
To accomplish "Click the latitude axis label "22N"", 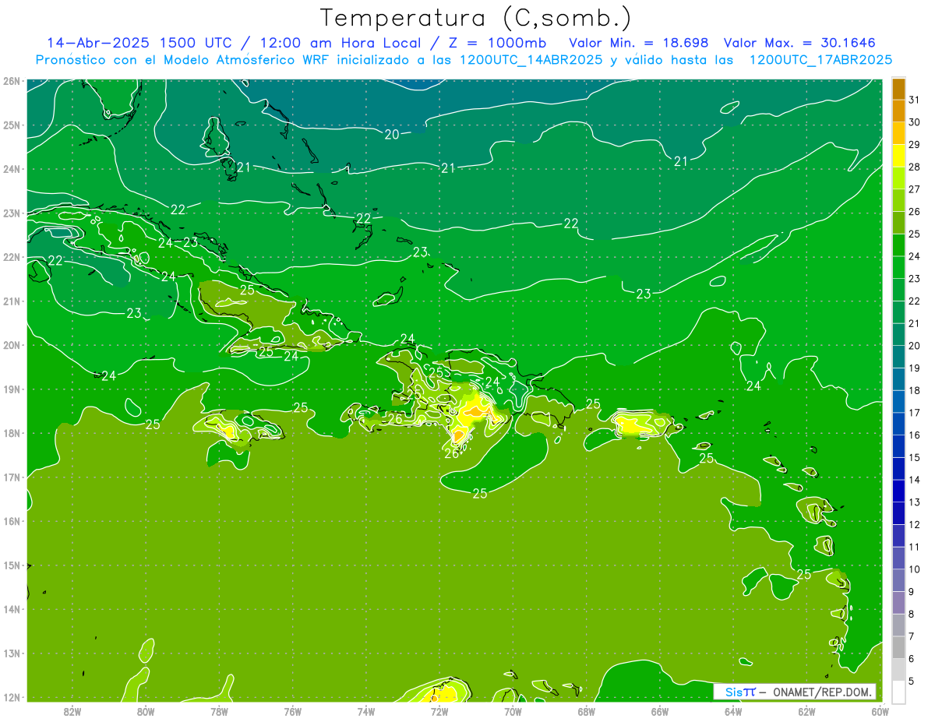I will coord(12,257).
